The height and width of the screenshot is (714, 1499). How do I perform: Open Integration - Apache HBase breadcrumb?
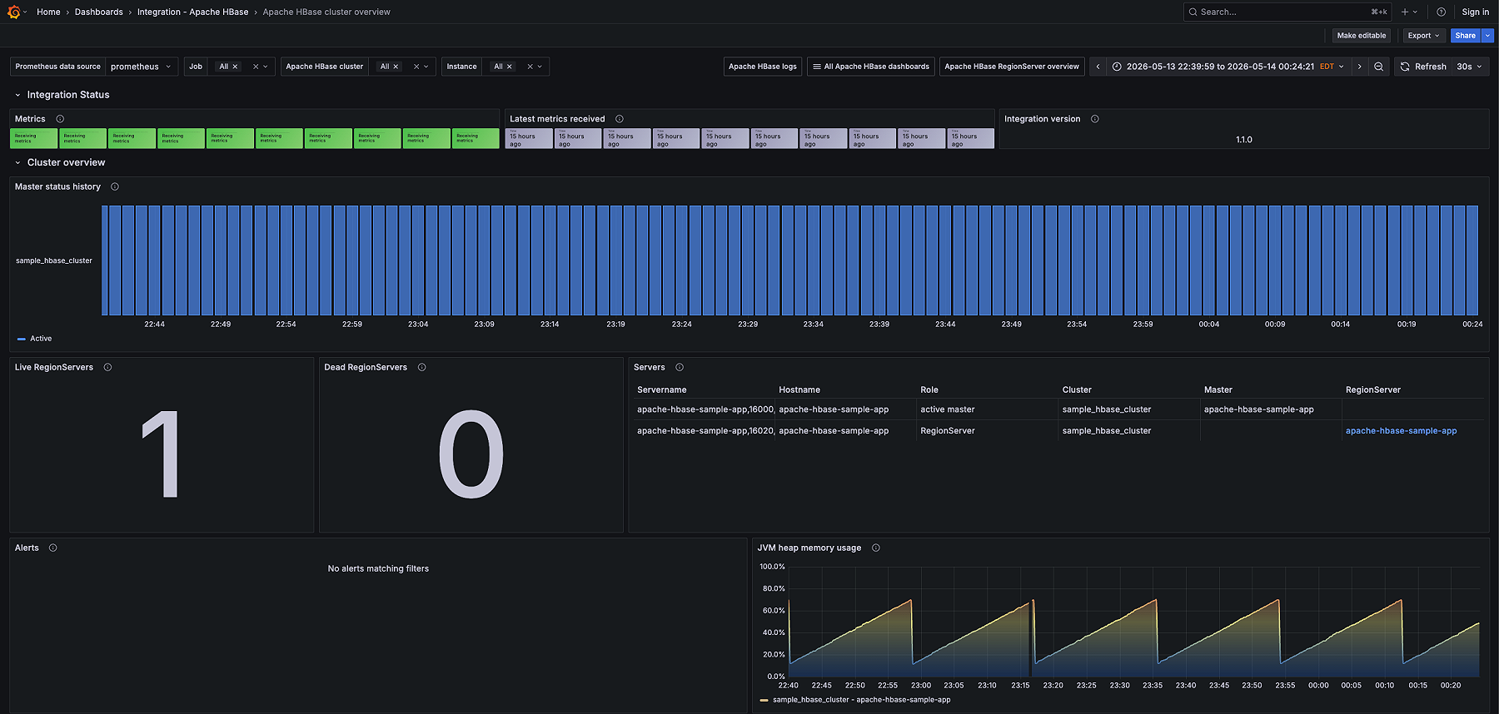[192, 12]
